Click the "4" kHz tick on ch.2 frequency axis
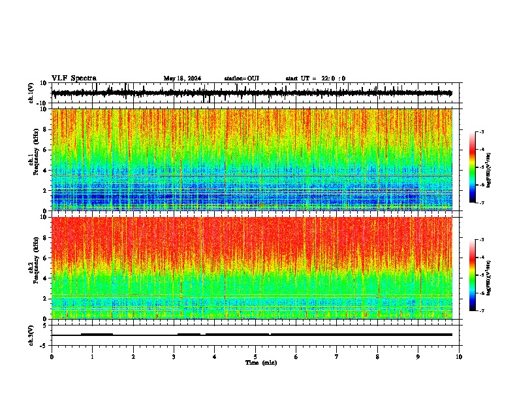This screenshot has width=517, height=400. tap(44, 278)
